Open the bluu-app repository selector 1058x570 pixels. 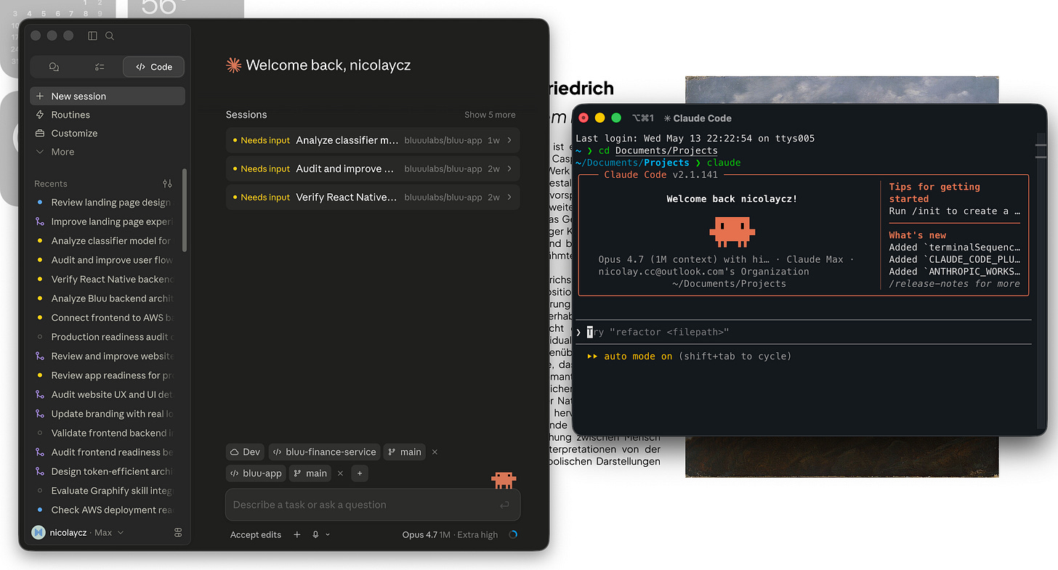point(256,473)
